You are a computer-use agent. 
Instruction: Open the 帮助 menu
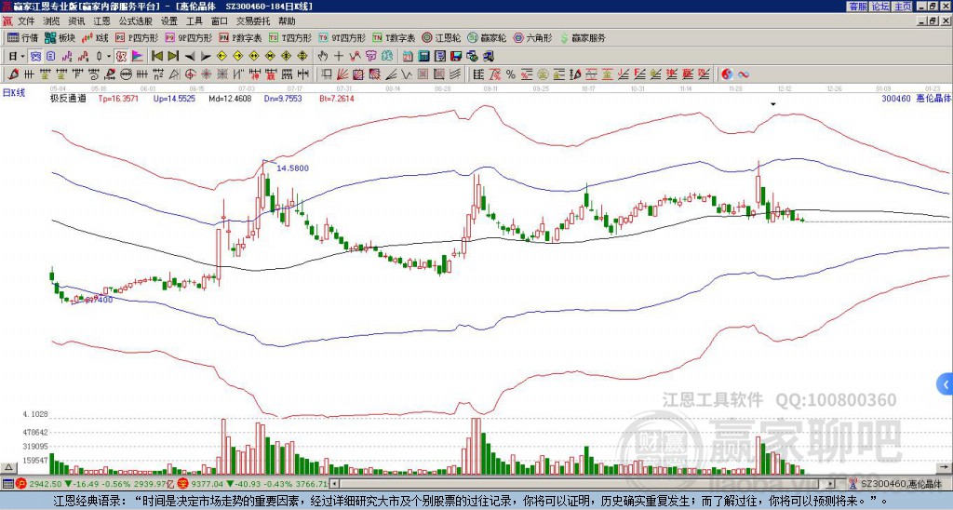(287, 21)
